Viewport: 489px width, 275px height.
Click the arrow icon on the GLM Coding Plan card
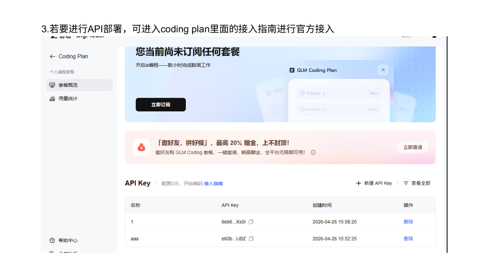[x=383, y=70]
